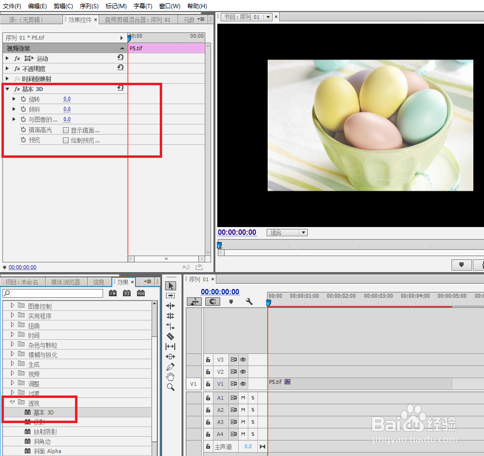Expand the Motion (运动) effect properties
The image size is (484, 456).
pos(7,58)
